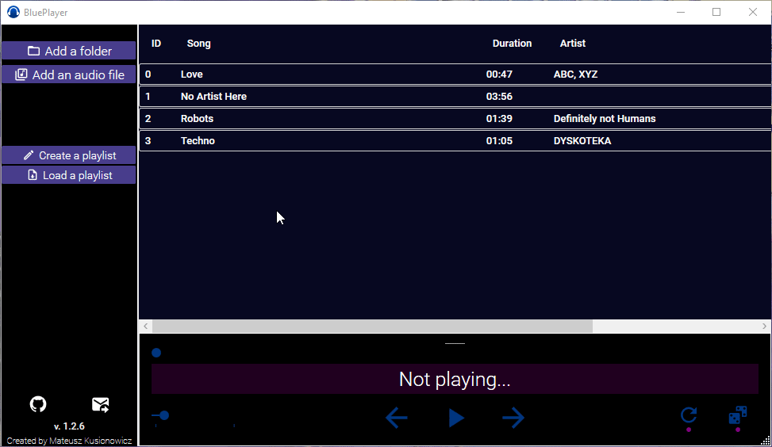Sort by the Song column header
This screenshot has width=772, height=447.
click(198, 44)
